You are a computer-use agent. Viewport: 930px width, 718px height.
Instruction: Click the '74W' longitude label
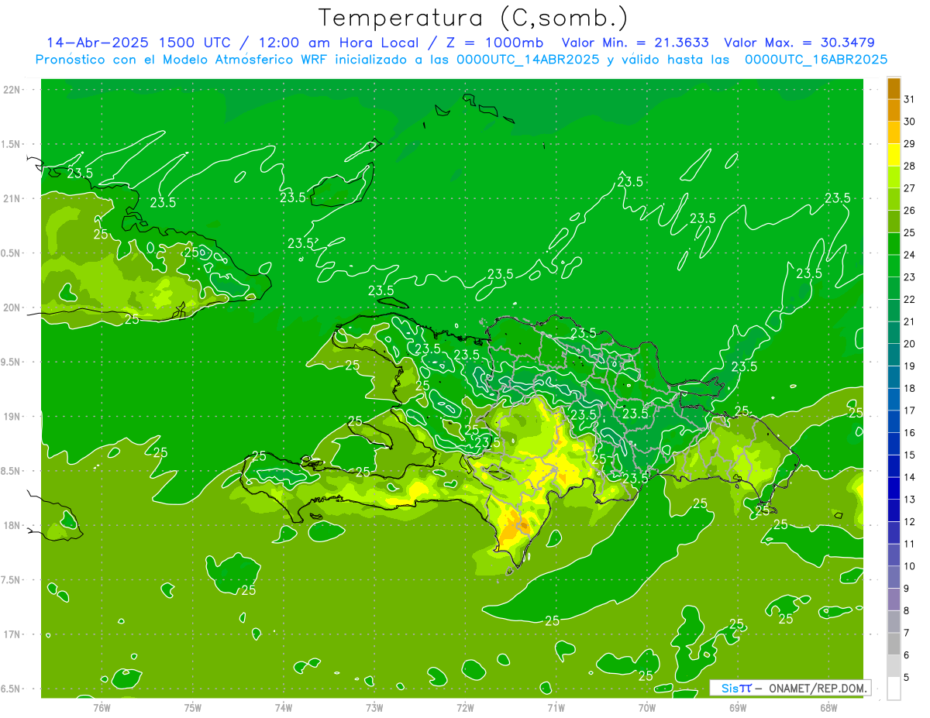(x=284, y=708)
